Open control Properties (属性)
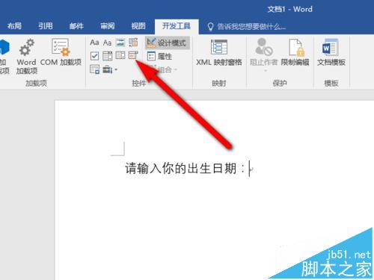This screenshot has width=374, height=280. click(x=159, y=56)
